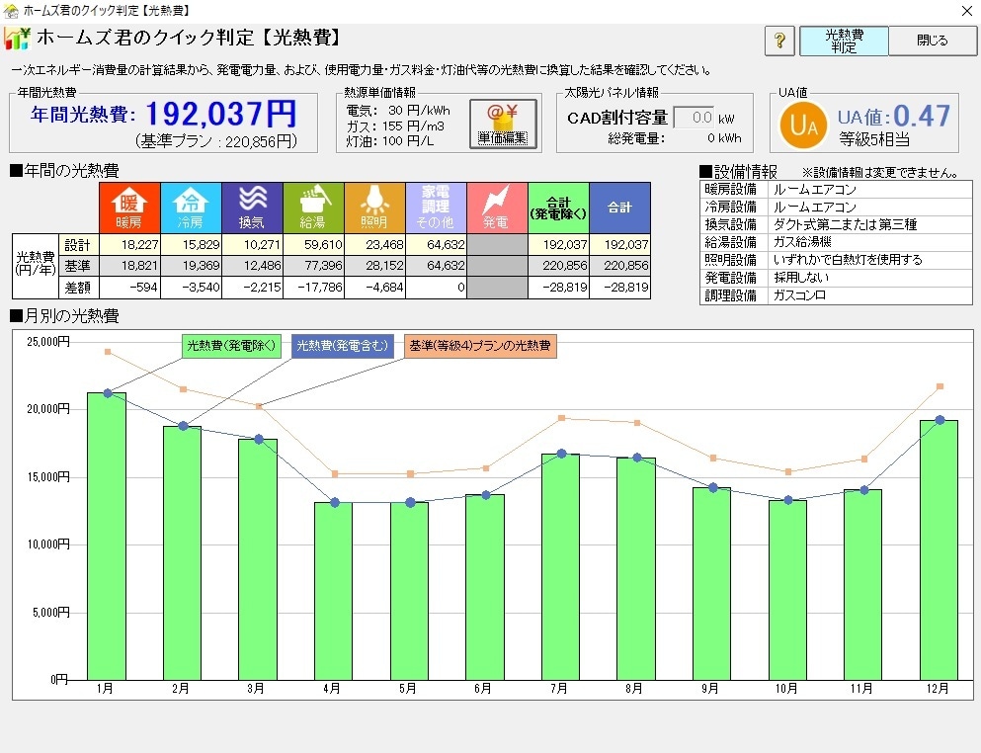981x753 pixels.
Task: Click the 4月 green bar
Action: [x=334, y=591]
